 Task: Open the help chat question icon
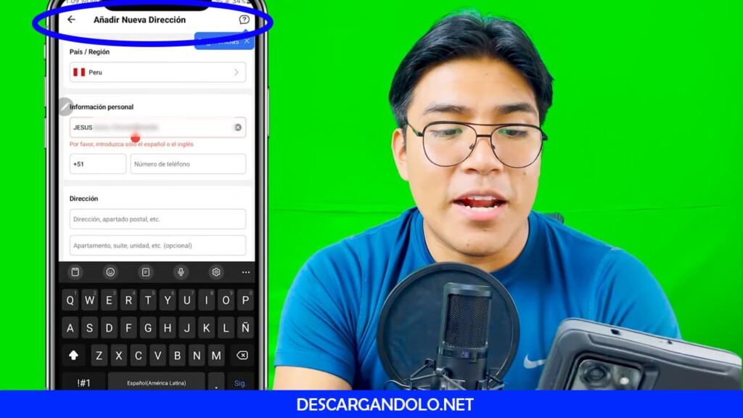point(246,20)
